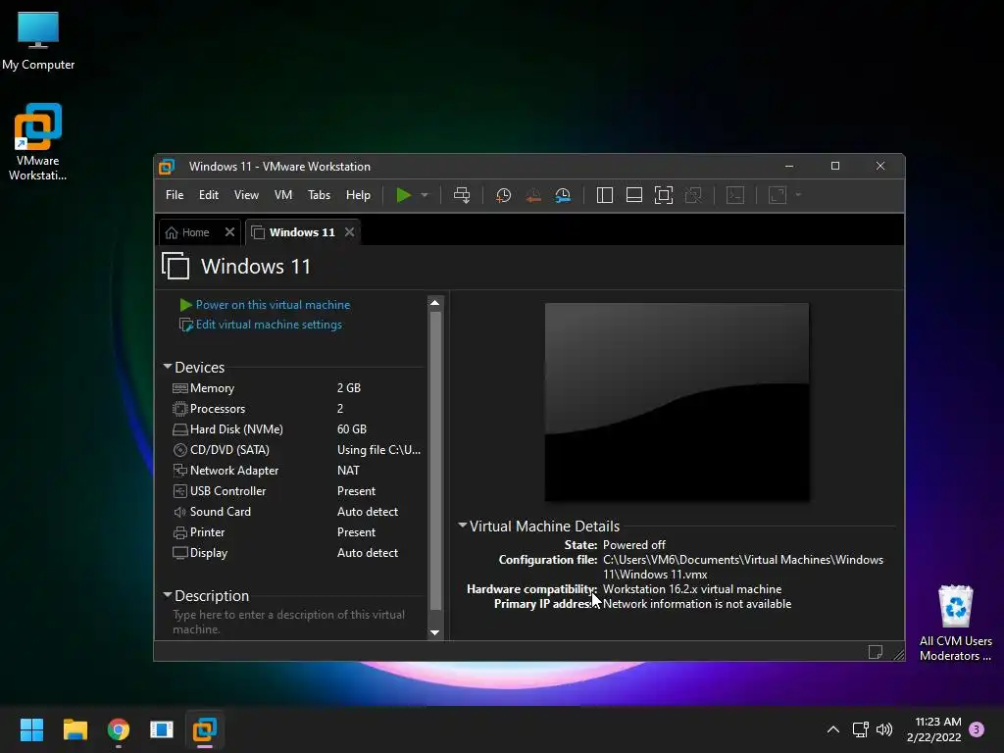Image resolution: width=1004 pixels, height=753 pixels.
Task: Open Google Chrome from taskbar
Action: tap(119, 729)
